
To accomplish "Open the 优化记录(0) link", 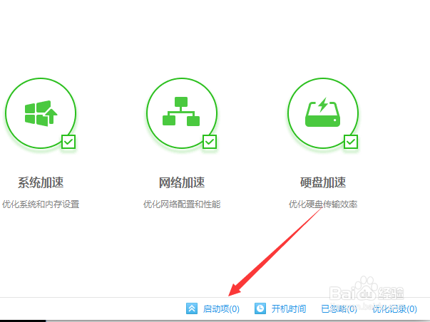I will coord(394,309).
